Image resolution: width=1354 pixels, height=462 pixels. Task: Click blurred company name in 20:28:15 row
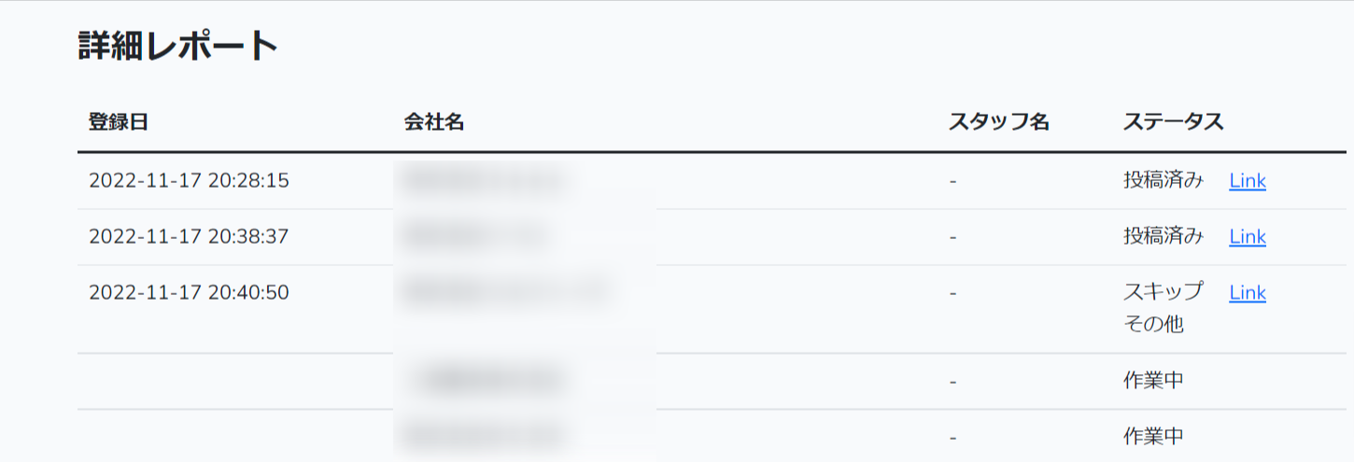(x=483, y=181)
